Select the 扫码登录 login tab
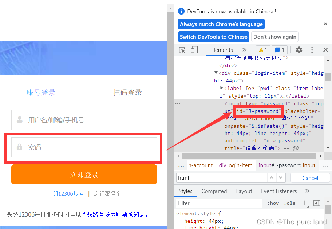 pyautogui.click(x=127, y=93)
